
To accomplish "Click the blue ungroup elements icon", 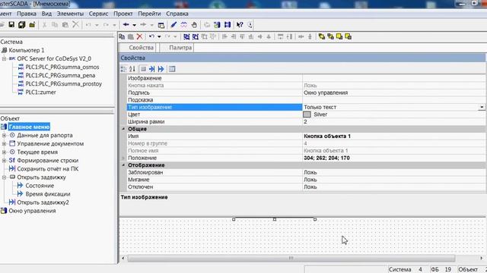I will click(196, 36).
